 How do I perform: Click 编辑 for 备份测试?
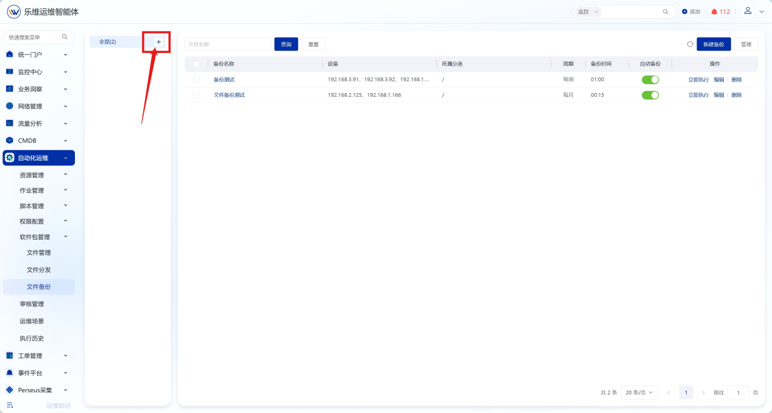[x=719, y=80]
